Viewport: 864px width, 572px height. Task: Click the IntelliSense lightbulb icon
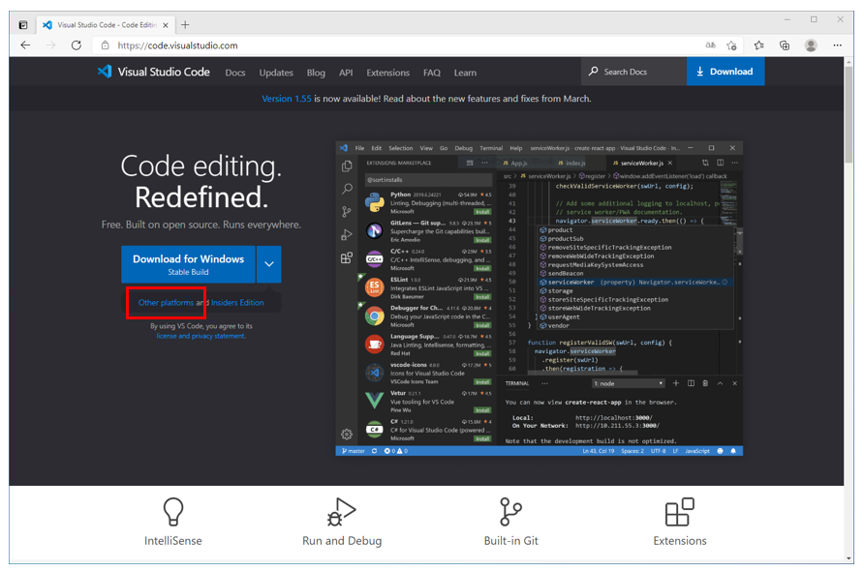click(x=173, y=511)
